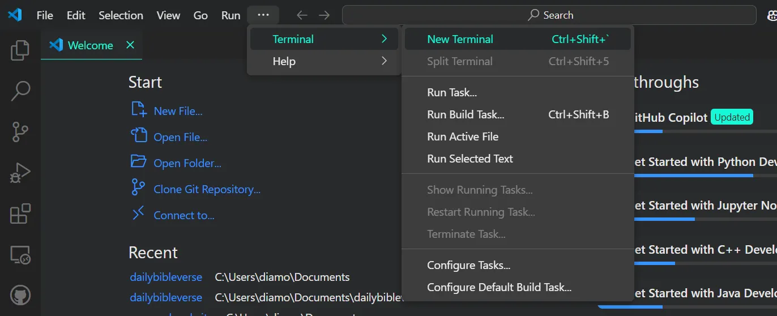Click the Open Folder link
Image resolution: width=777 pixels, height=316 pixels.
(187, 163)
